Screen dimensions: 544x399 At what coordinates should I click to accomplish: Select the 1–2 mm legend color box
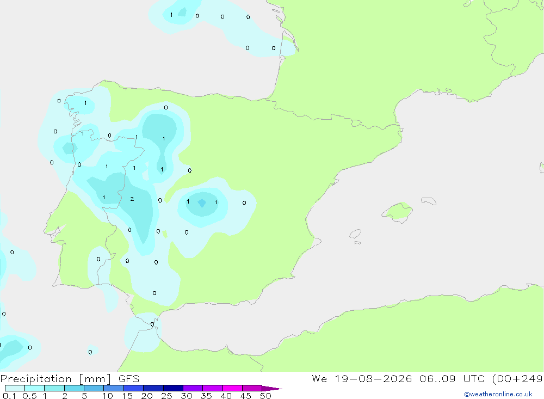[54, 388]
